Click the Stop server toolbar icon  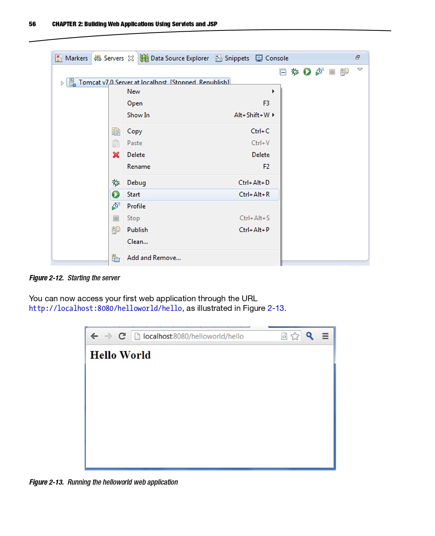(332, 72)
